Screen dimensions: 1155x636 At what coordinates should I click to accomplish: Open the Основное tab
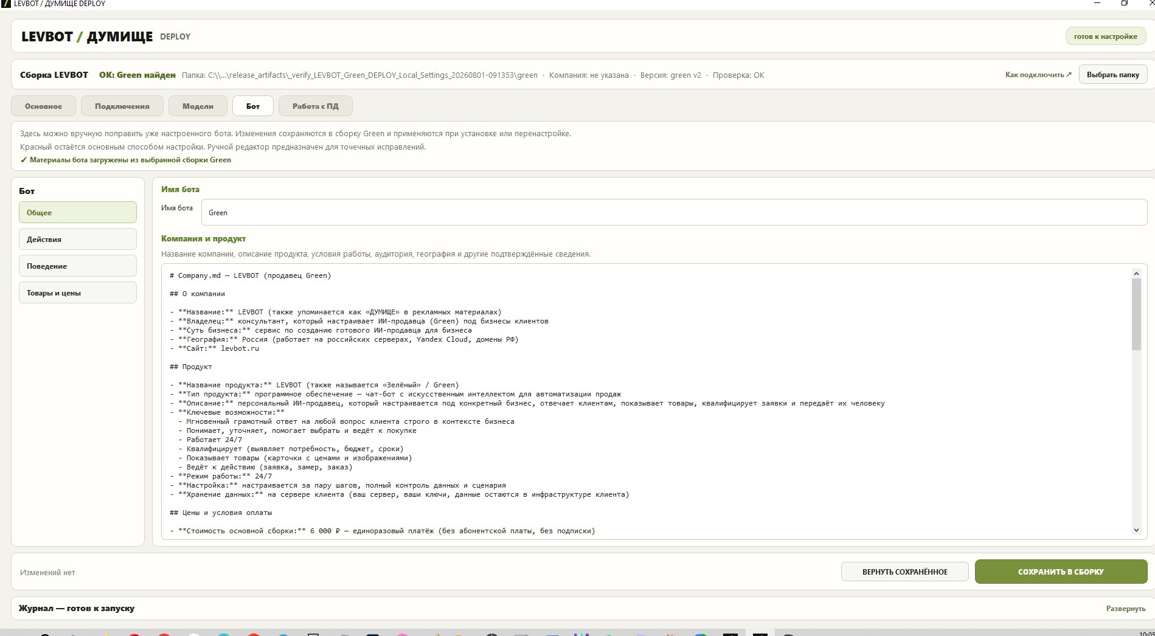pyautogui.click(x=43, y=106)
